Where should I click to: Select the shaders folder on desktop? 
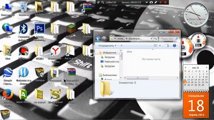(x=87, y=31)
